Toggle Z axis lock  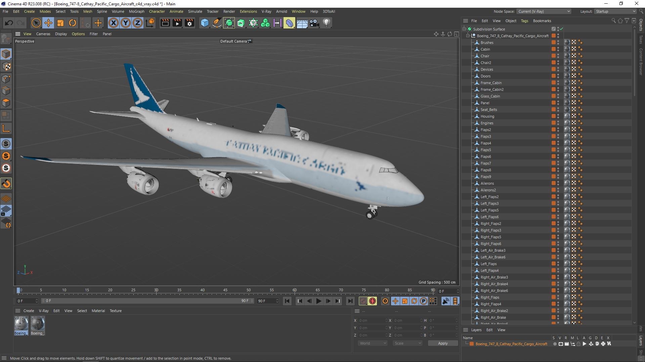pos(138,23)
